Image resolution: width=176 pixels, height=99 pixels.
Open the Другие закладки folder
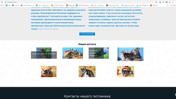point(173,5)
